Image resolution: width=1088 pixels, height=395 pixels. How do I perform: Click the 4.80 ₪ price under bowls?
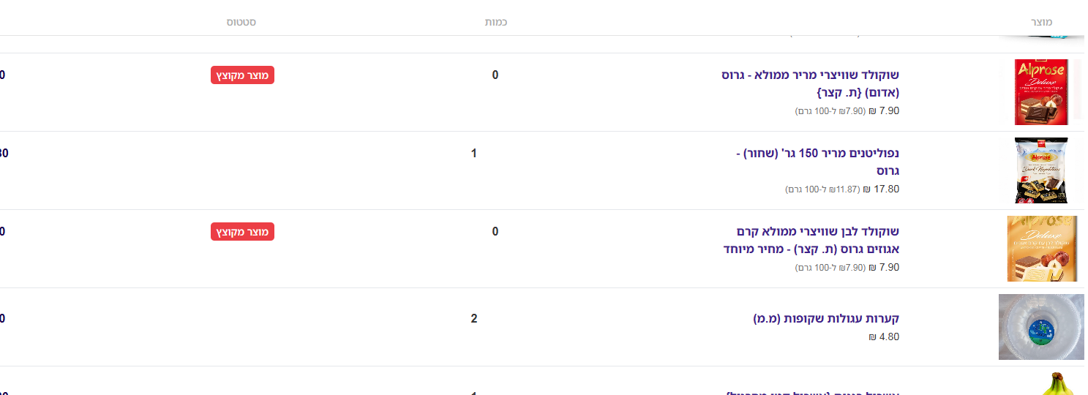coord(884,337)
